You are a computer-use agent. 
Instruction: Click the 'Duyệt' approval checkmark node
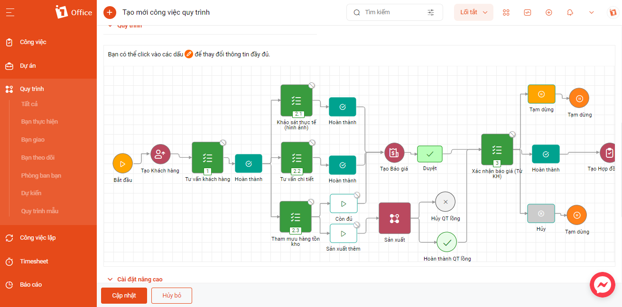(x=430, y=154)
